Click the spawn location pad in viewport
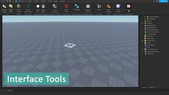Viewport: 169px width, 95px height. [x=70, y=45]
